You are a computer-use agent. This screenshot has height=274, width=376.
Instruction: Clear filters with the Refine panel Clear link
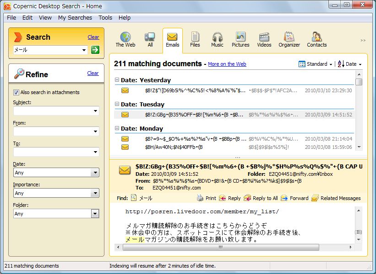(x=93, y=73)
